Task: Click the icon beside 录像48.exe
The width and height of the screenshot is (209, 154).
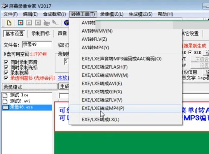Action: click(x=6, y=107)
